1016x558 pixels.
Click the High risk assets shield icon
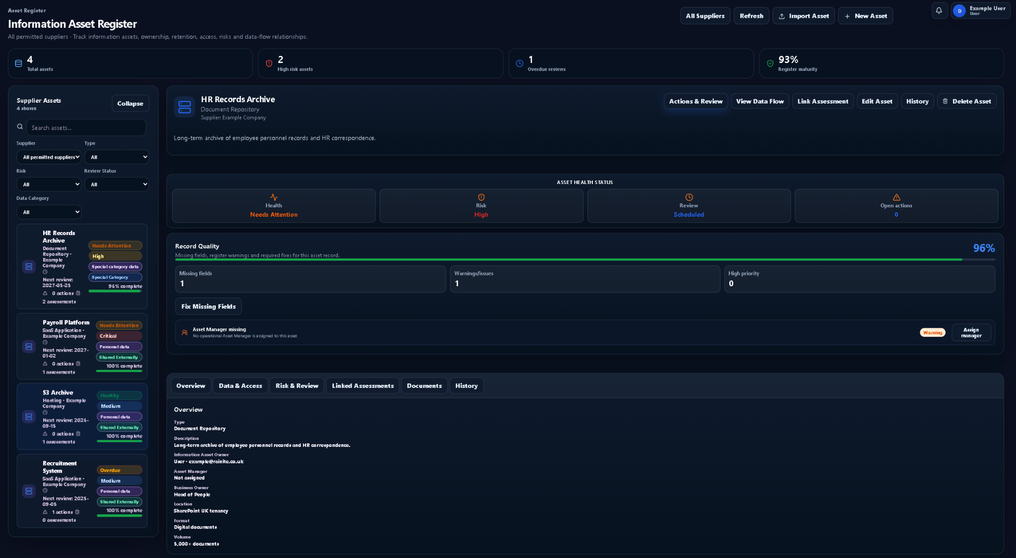click(x=269, y=63)
